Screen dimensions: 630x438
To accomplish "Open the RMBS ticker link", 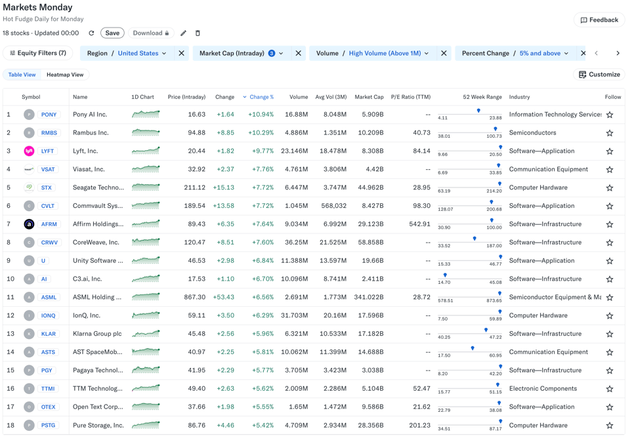I will click(49, 133).
